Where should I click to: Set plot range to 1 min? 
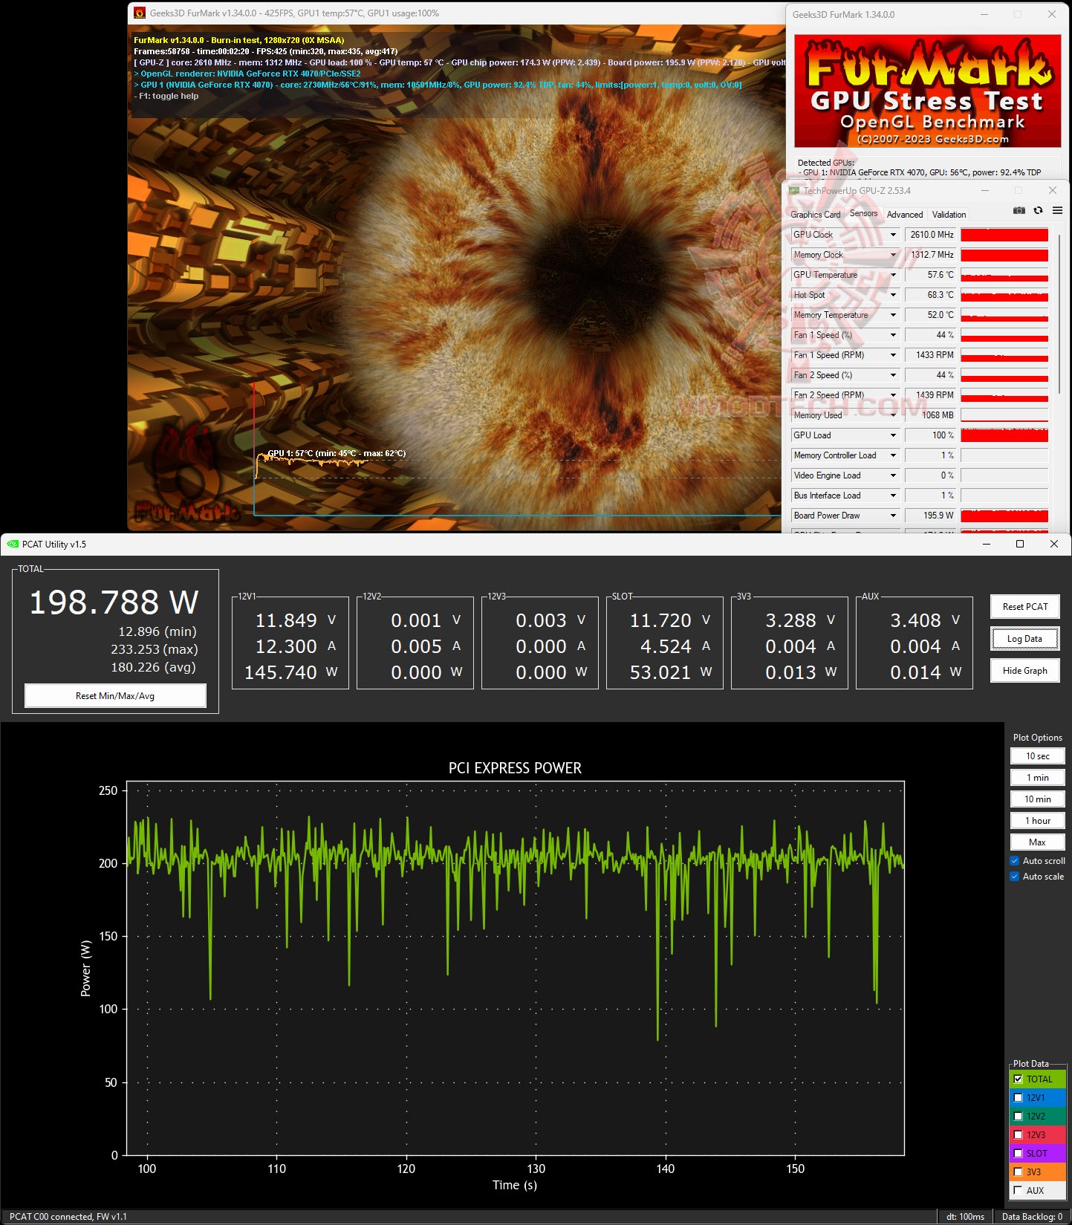pyautogui.click(x=1038, y=778)
